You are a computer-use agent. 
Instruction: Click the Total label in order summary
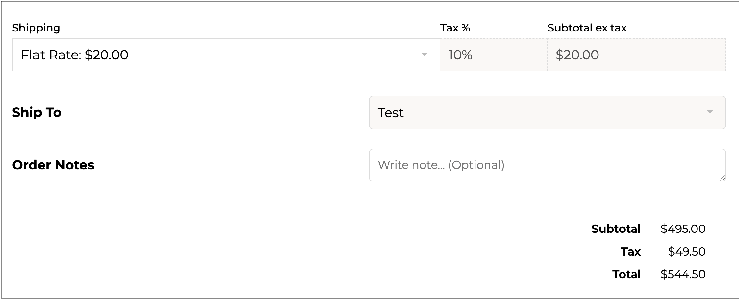pos(626,274)
